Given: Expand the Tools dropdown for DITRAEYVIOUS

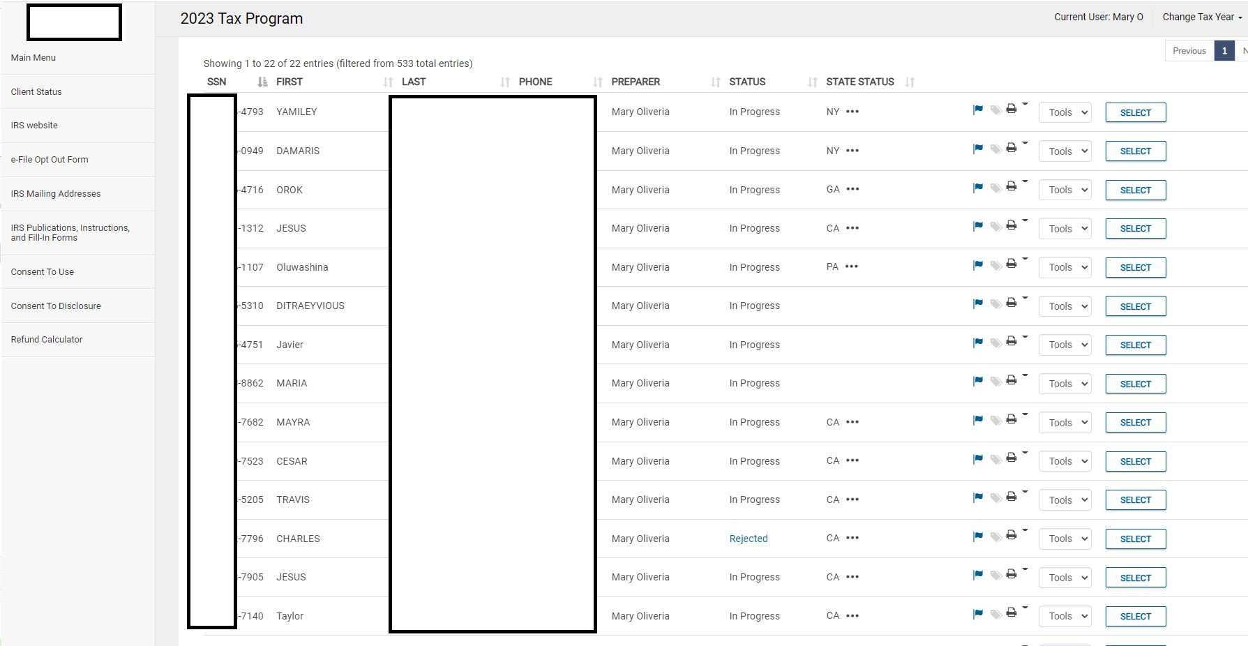Looking at the screenshot, I should 1065,306.
